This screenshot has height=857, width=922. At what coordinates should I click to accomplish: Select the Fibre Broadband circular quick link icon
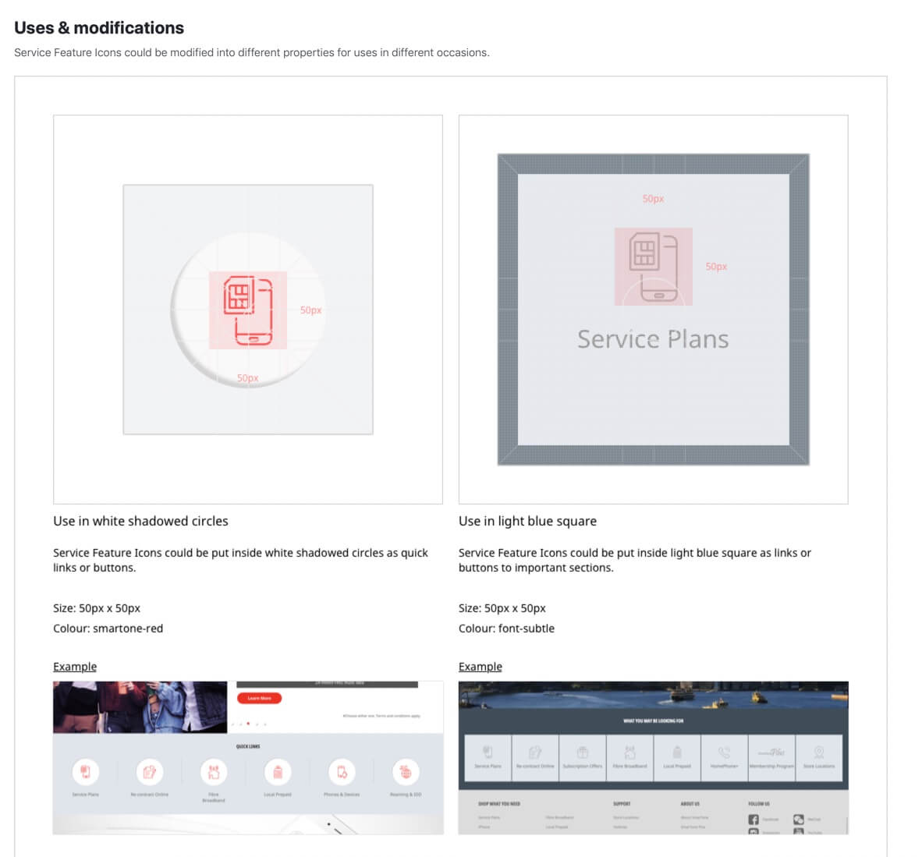[x=213, y=772]
